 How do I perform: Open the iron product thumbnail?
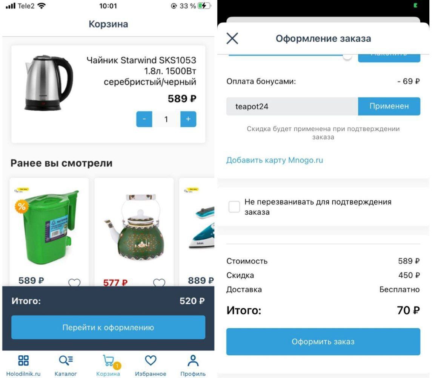tap(202, 227)
